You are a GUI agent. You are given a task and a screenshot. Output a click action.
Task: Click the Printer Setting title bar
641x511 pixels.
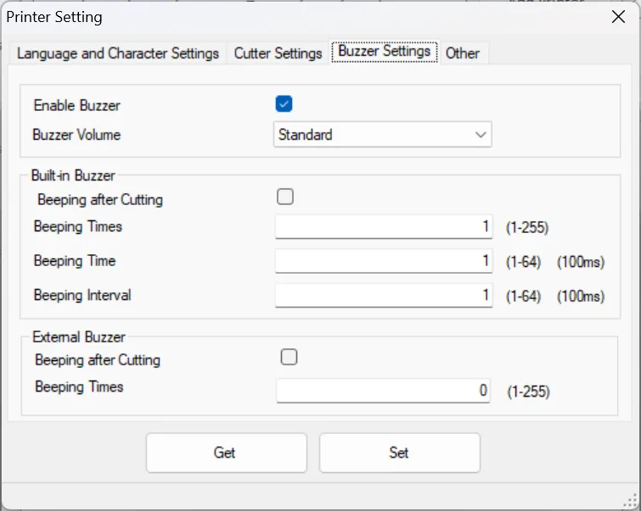[297, 16]
